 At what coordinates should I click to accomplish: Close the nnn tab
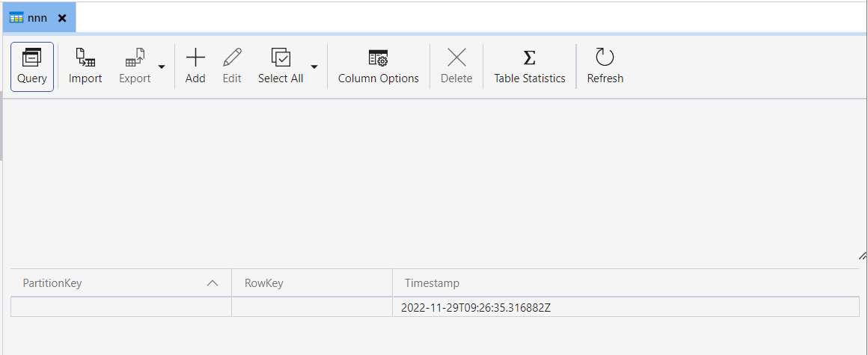(x=62, y=18)
